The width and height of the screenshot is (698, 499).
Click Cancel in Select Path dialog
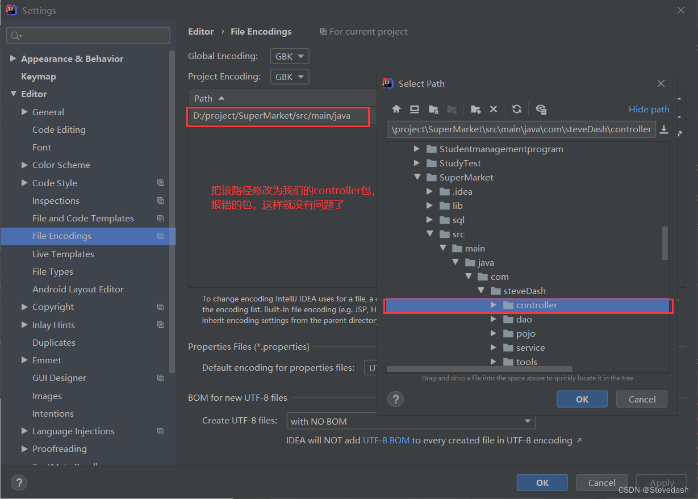click(642, 399)
